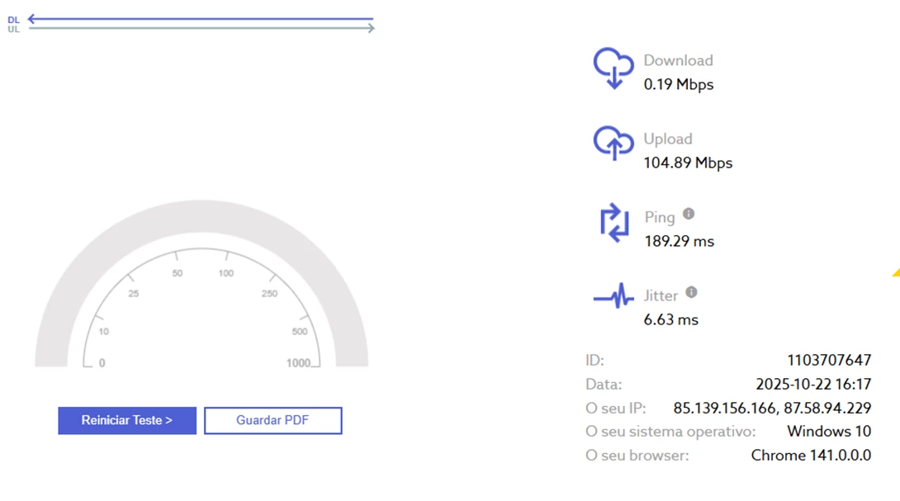
Task: Click the DL arrow indicator
Action: tap(201, 19)
